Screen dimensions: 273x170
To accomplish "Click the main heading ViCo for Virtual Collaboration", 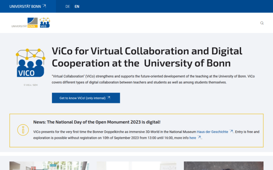I will point(147,57).
